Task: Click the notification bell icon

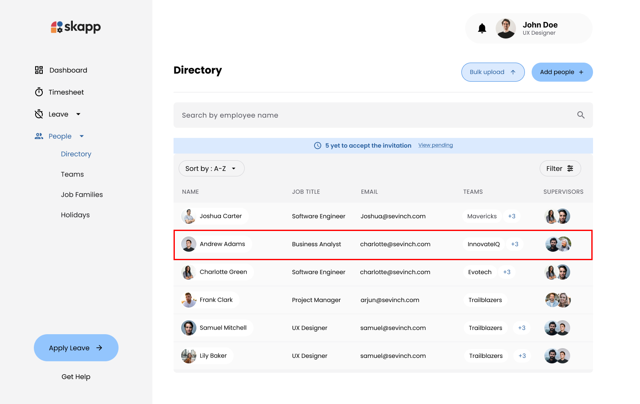Action: pyautogui.click(x=482, y=28)
